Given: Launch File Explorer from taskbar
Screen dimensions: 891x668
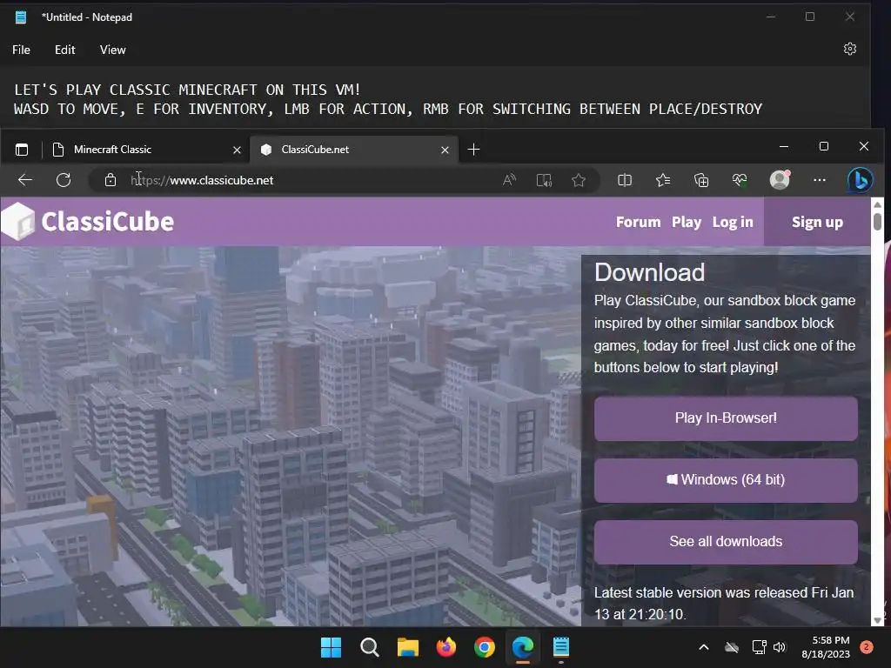Looking at the screenshot, I should pyautogui.click(x=407, y=647).
